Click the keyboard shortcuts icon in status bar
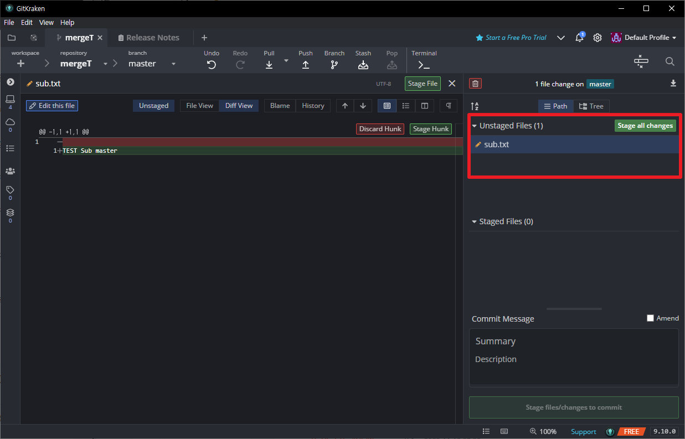The width and height of the screenshot is (685, 439). pos(504,431)
